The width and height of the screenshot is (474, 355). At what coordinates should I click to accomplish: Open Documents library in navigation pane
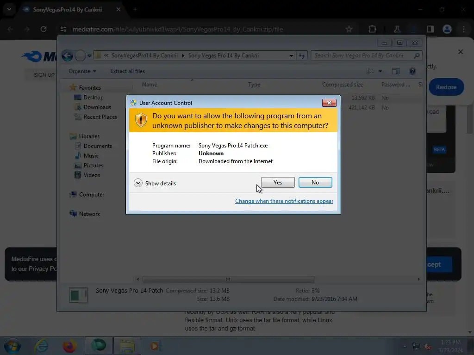point(98,146)
